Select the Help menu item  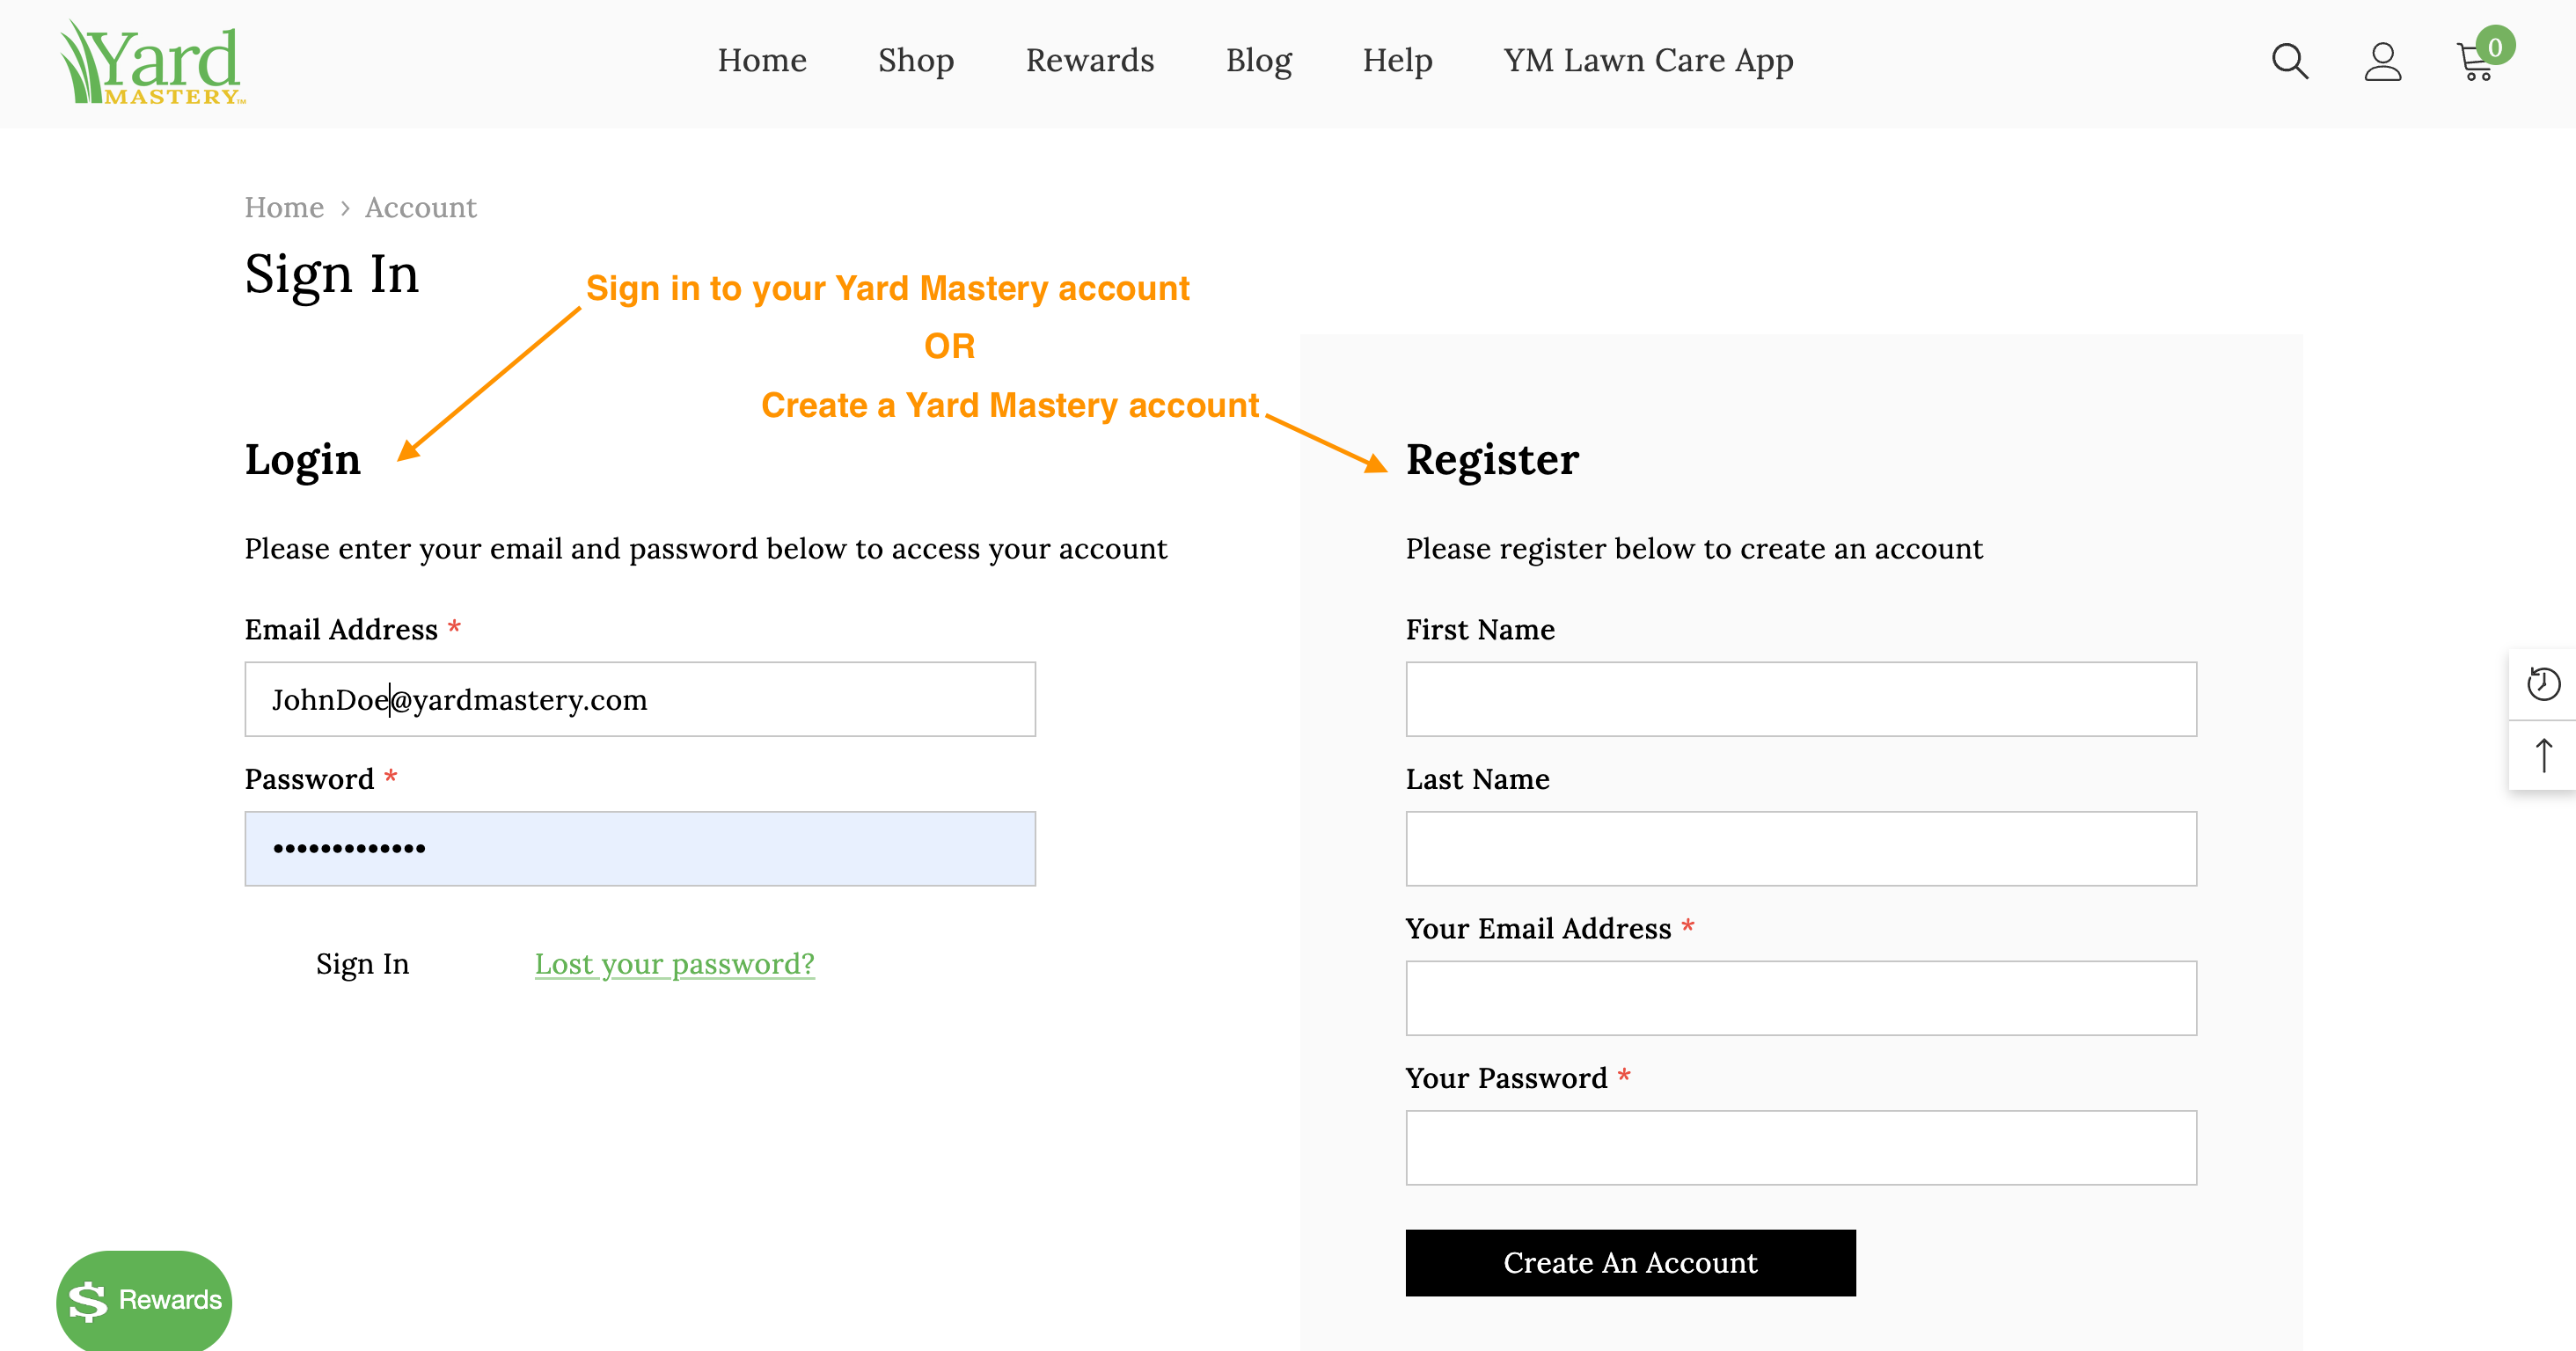coord(1397,60)
